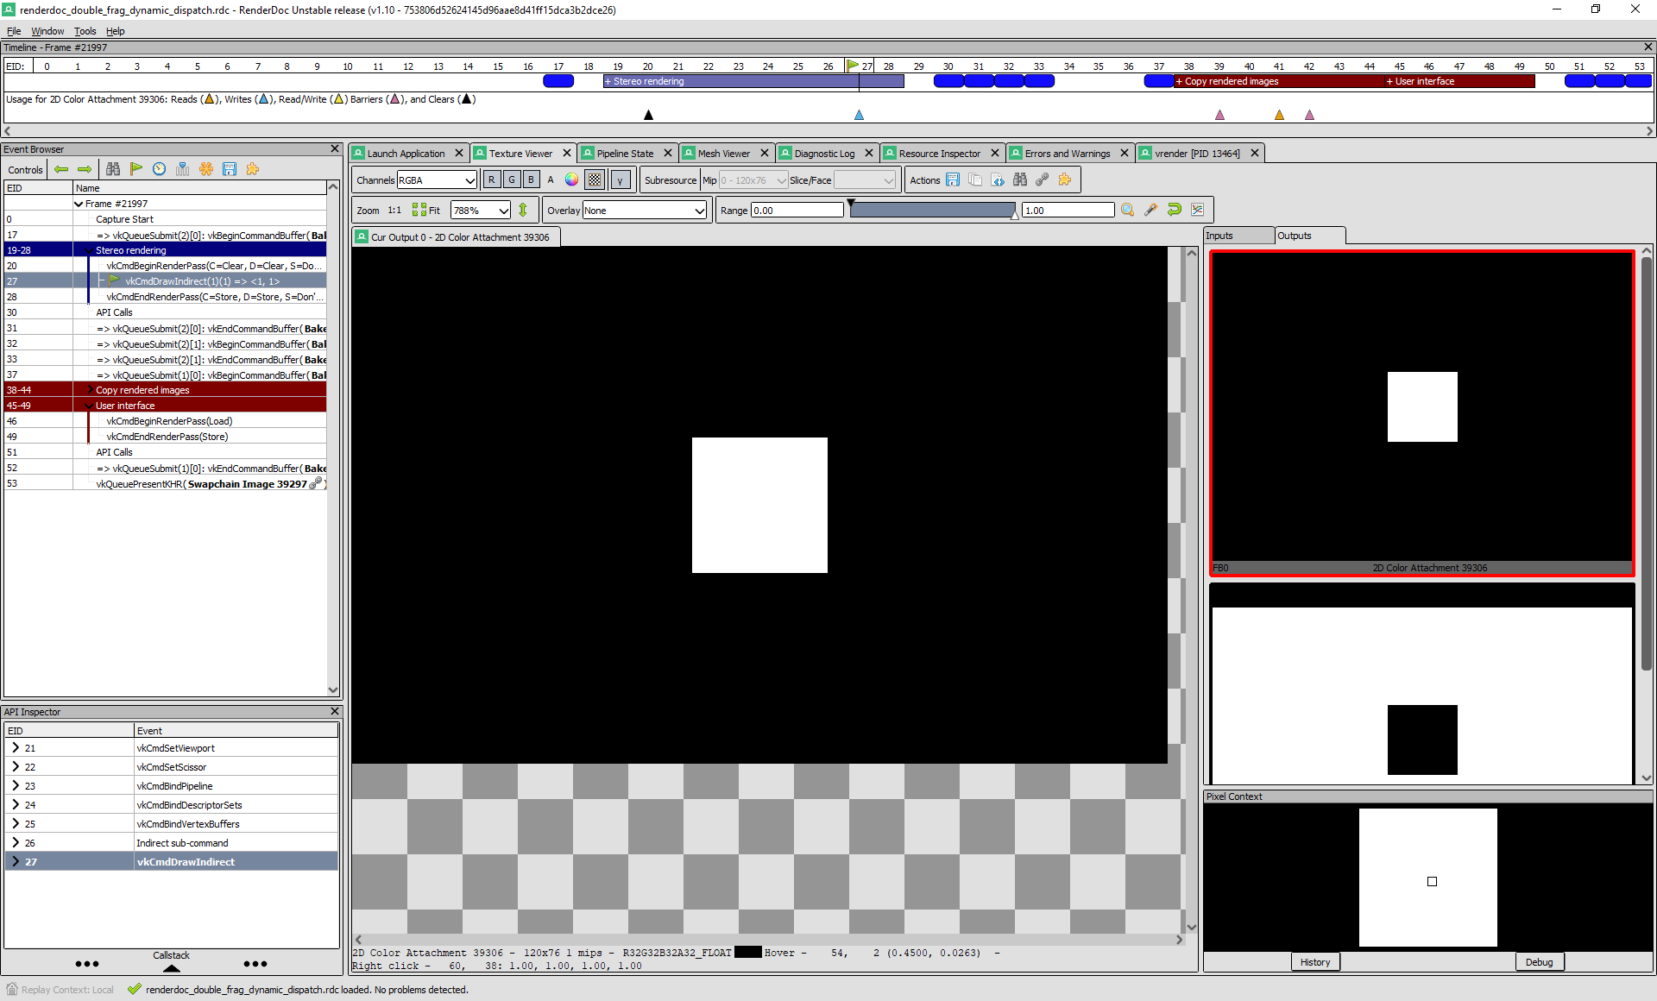Open find event binoculars in Event Browser
This screenshot has height=1001, width=1657.
coord(113,169)
